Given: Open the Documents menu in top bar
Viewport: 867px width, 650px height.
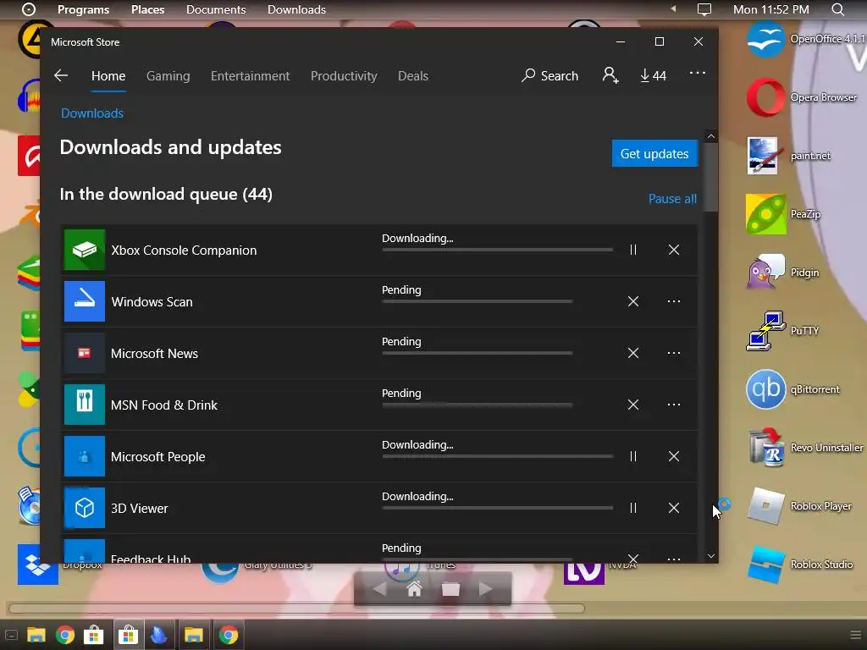Looking at the screenshot, I should tap(216, 9).
